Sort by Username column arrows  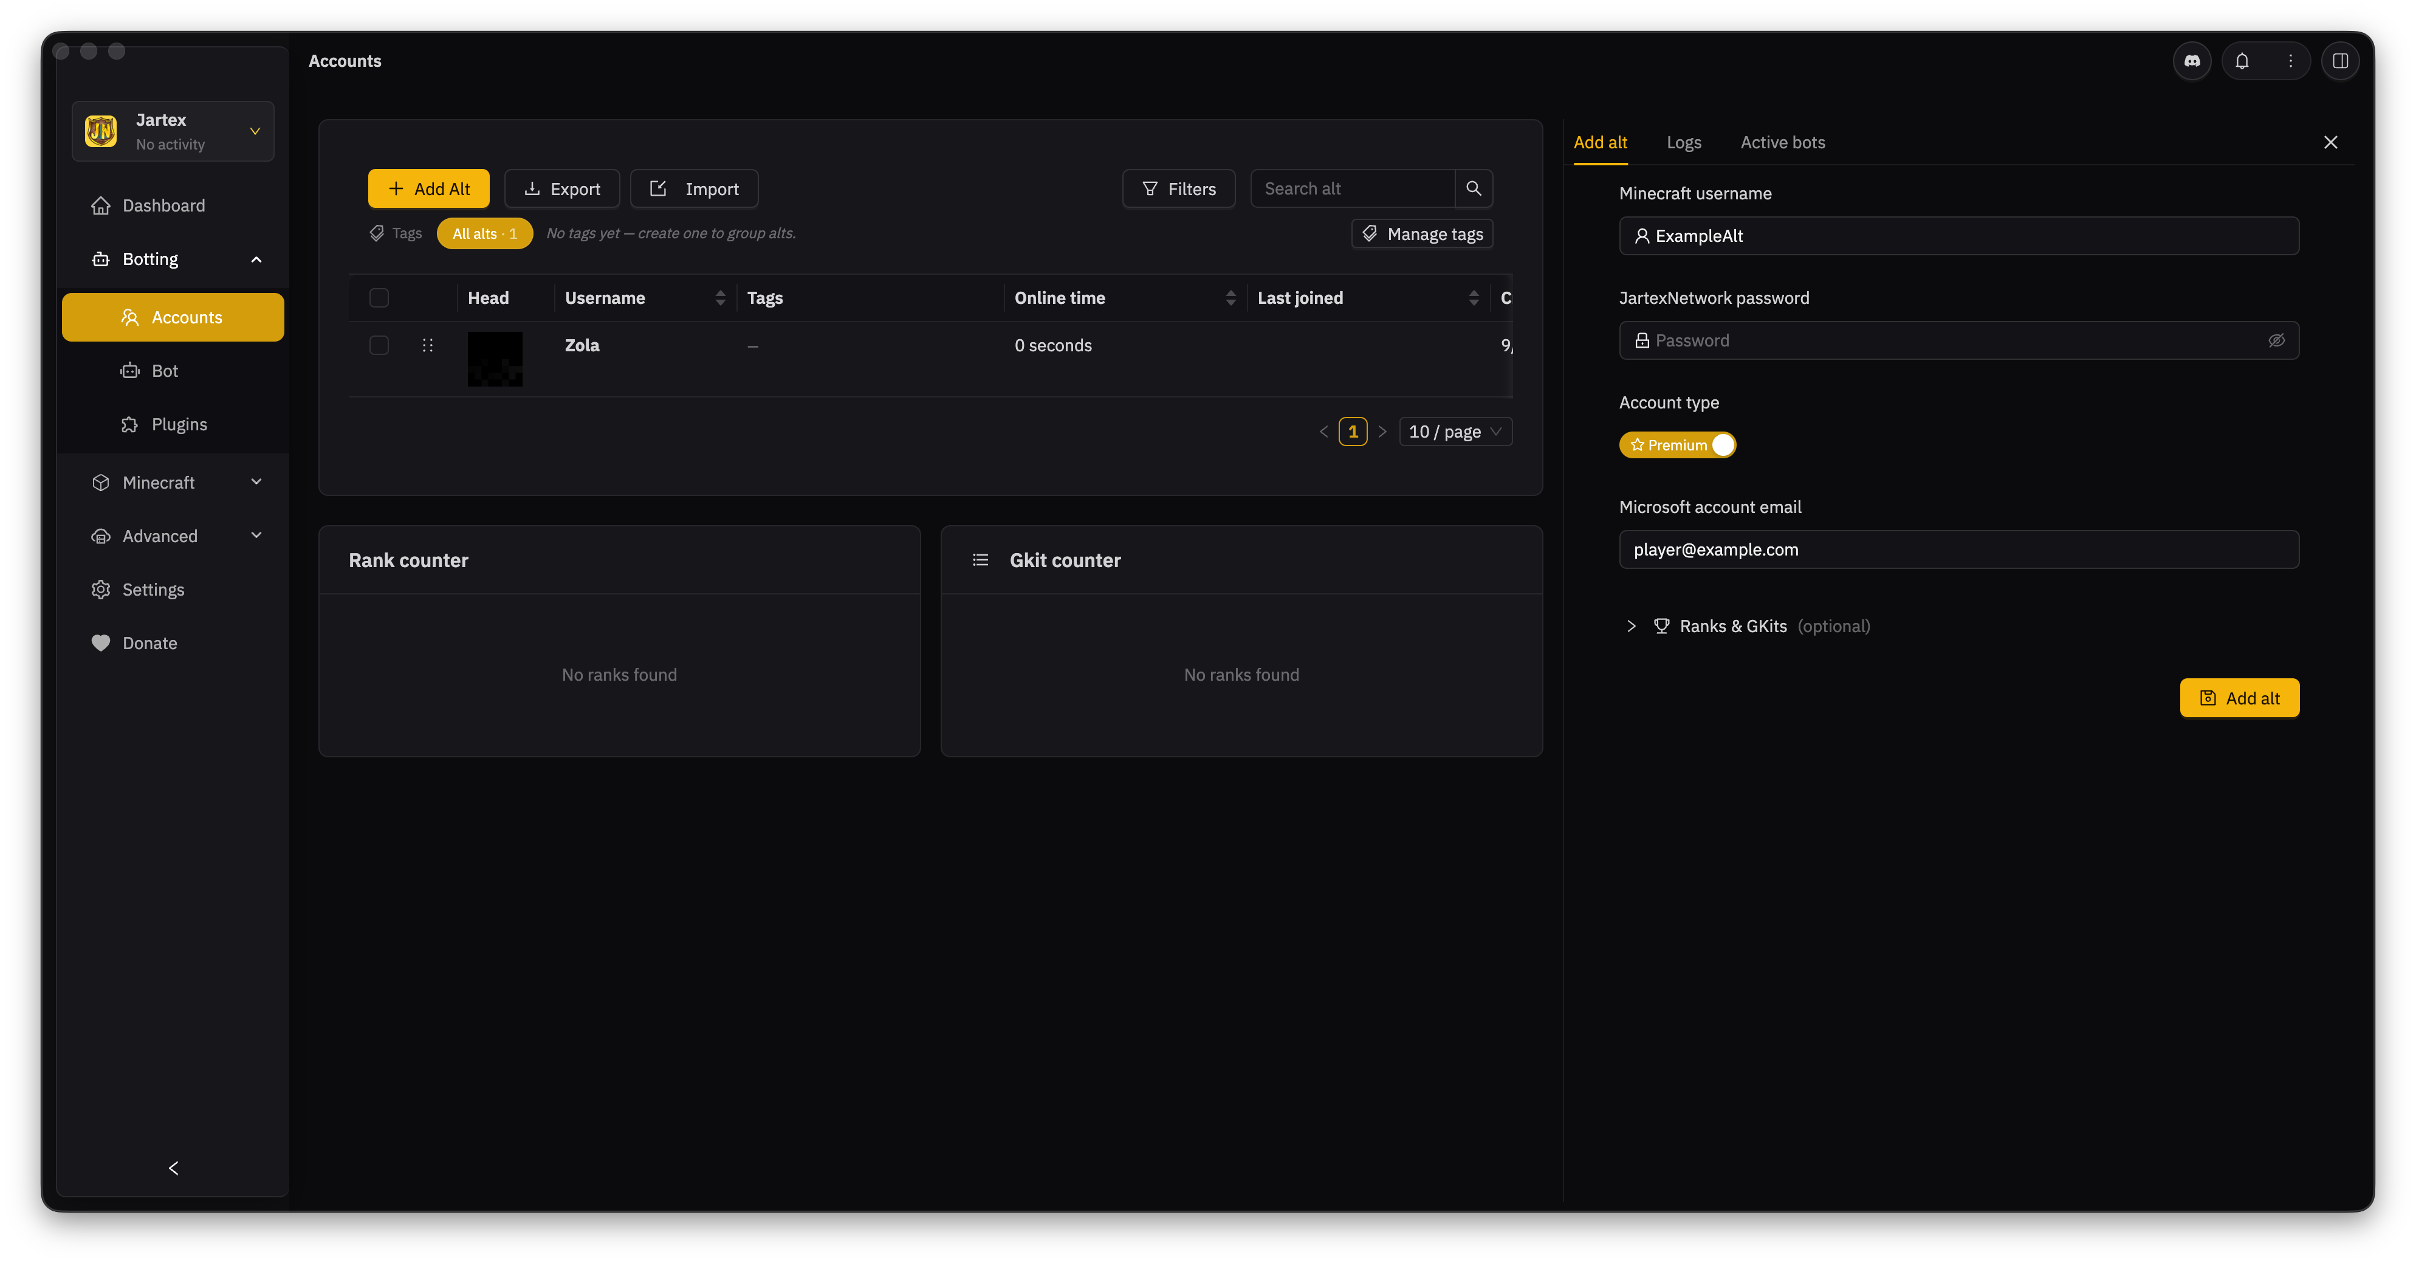point(720,297)
